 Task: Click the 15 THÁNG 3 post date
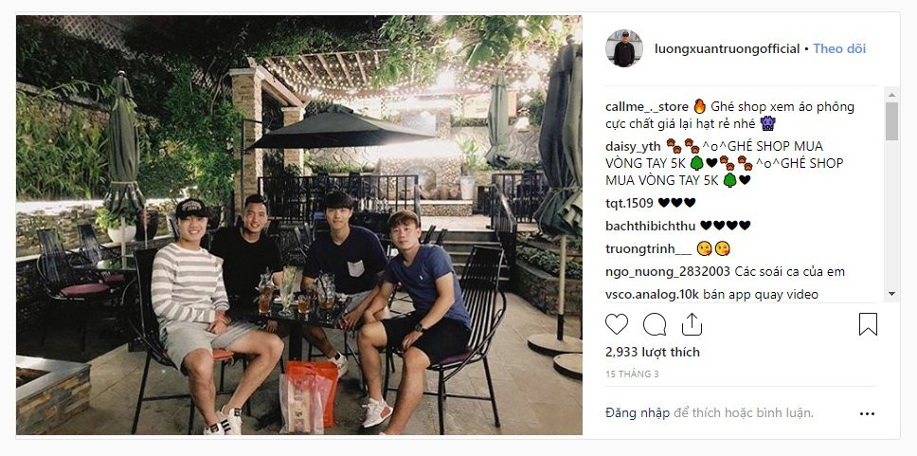(632, 374)
